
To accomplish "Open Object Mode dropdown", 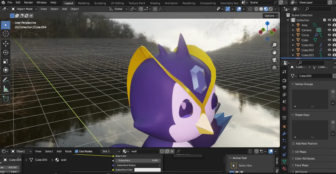I will tap(24, 9).
